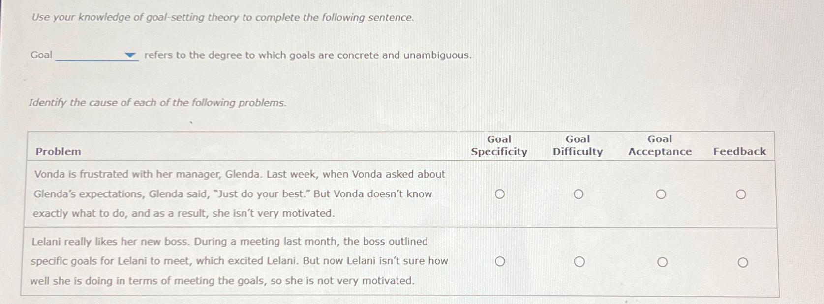Screen dimensions: 824x304
Task: Select Feedback for Vonda's problem
Action: 741,194
